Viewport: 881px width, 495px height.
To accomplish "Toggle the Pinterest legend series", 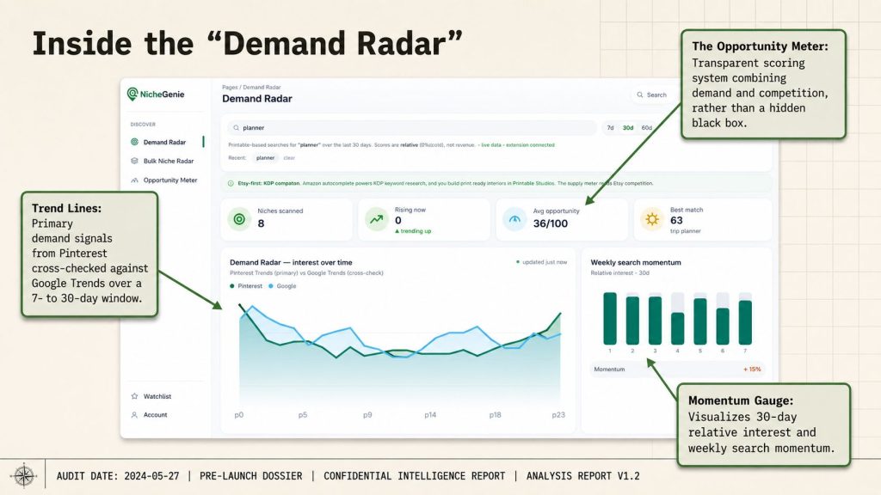I will pyautogui.click(x=246, y=286).
